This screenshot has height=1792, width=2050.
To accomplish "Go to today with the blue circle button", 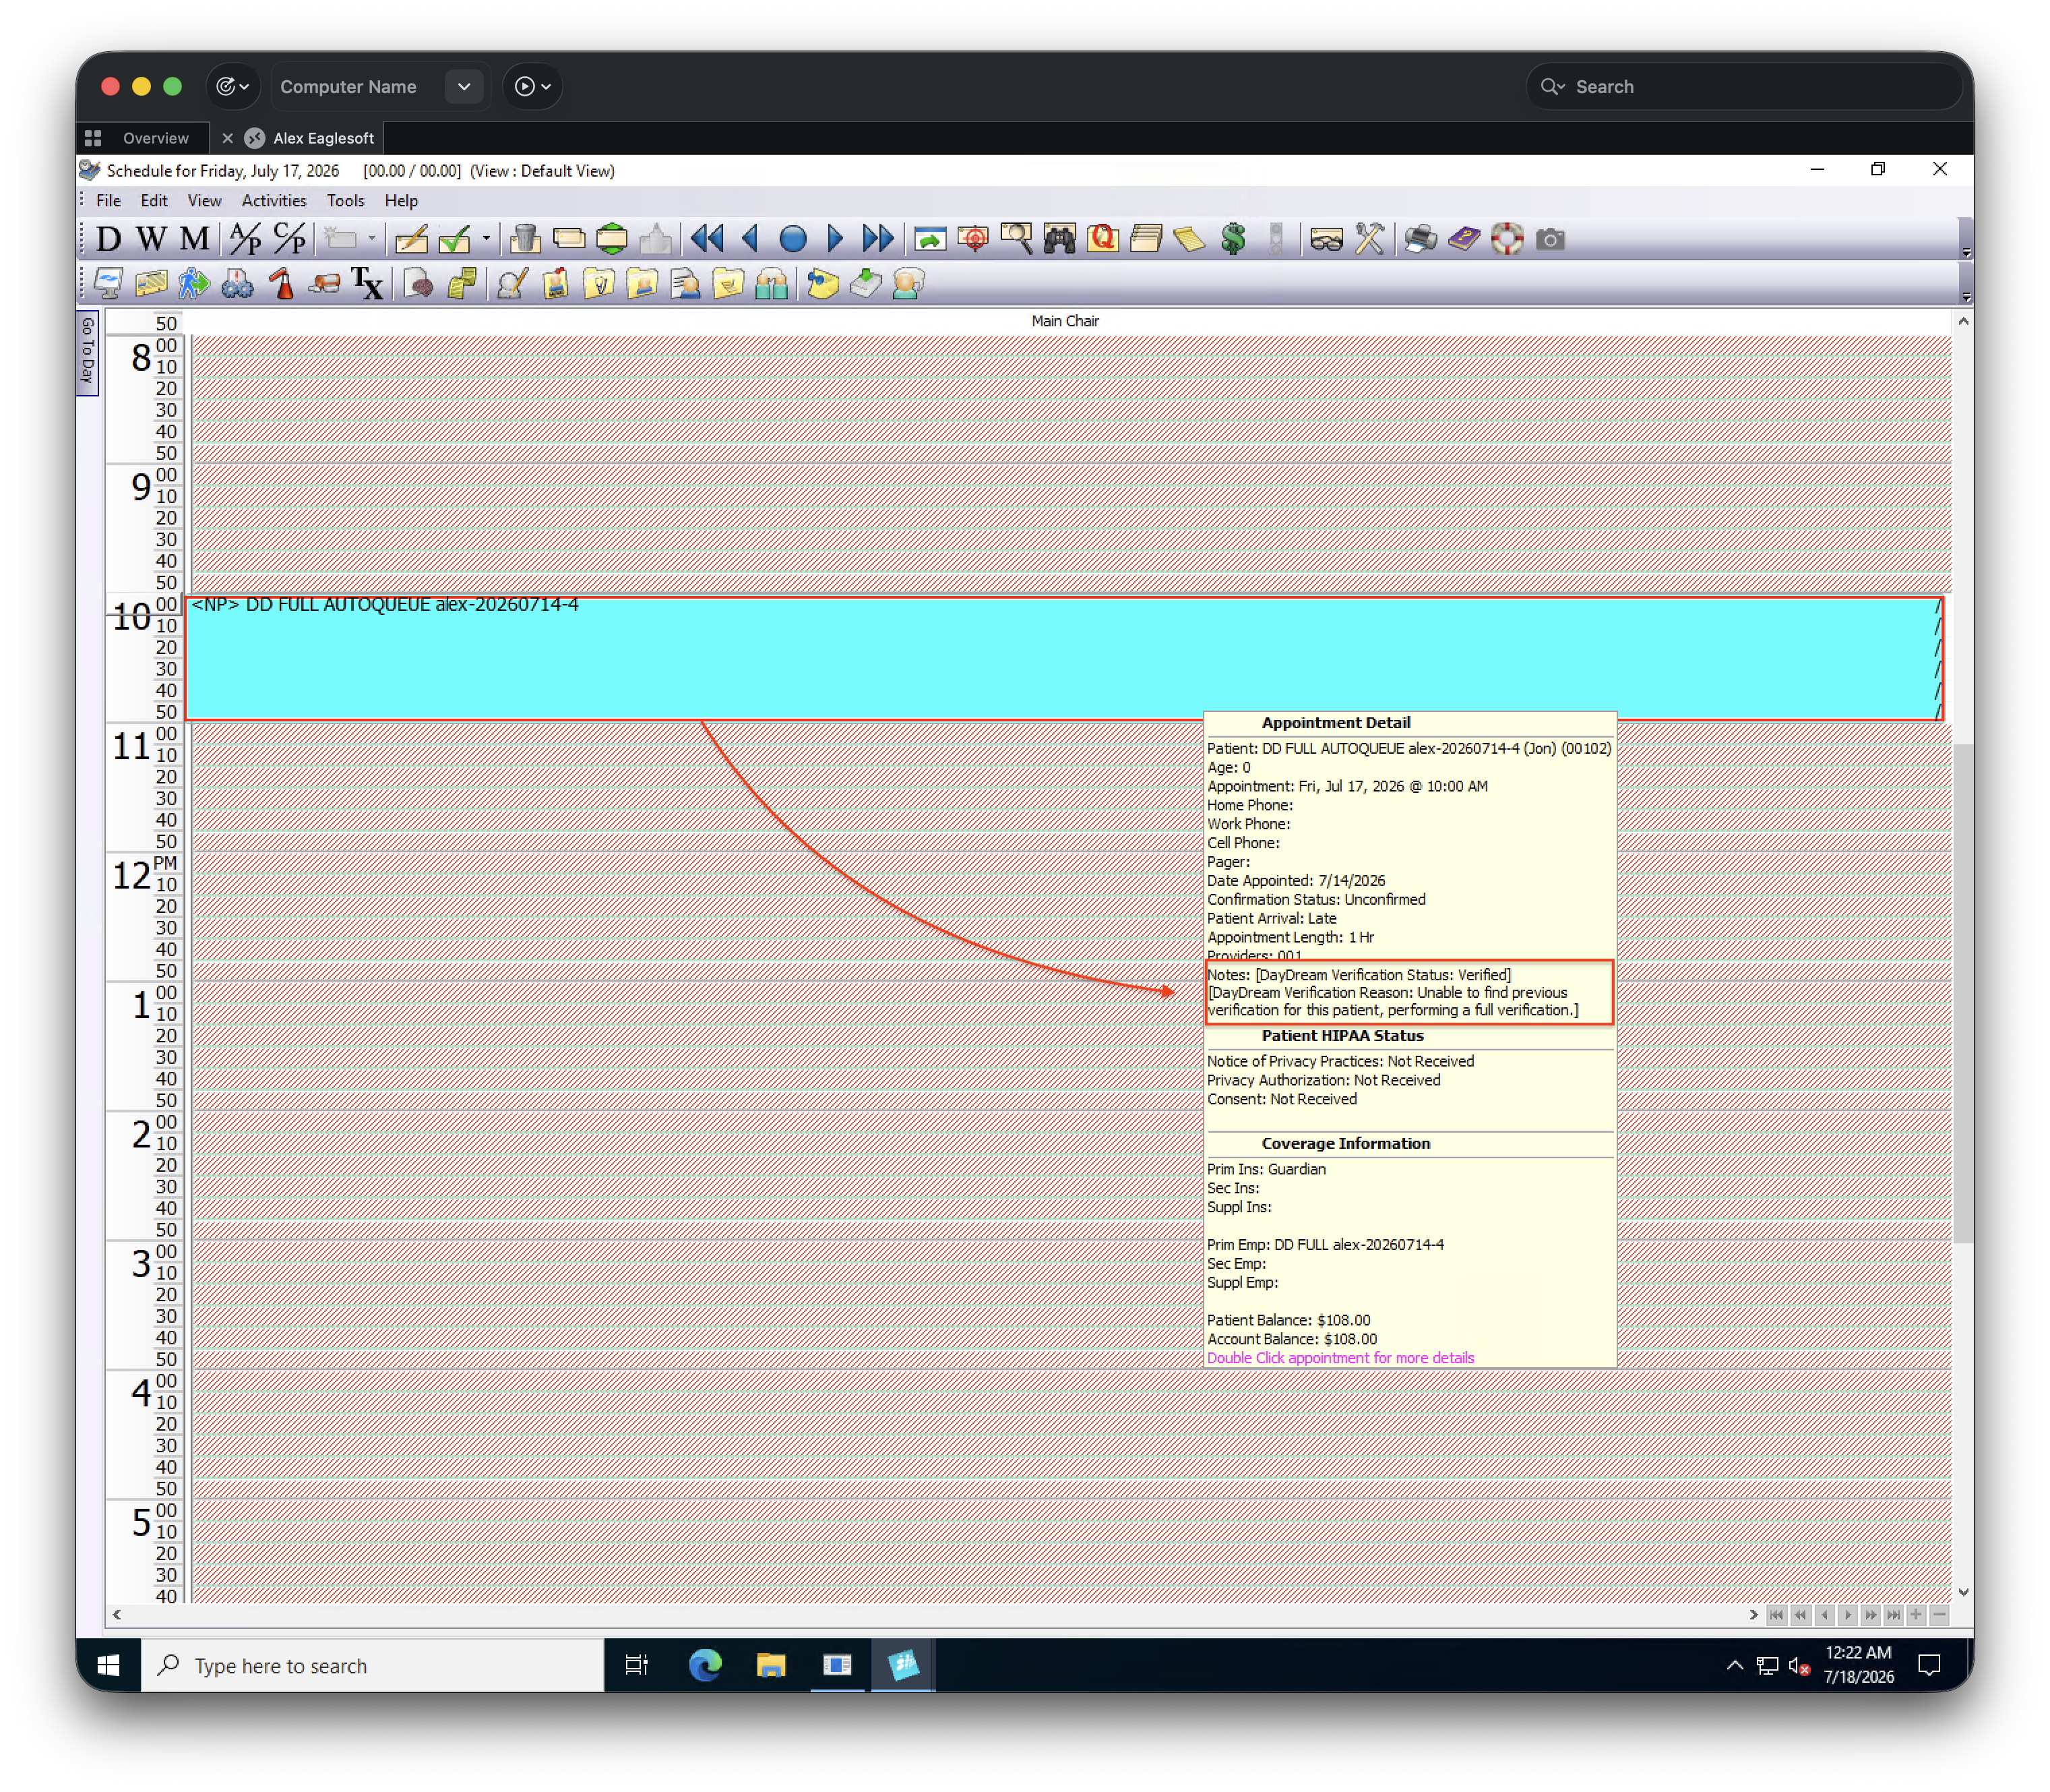I will click(x=793, y=239).
